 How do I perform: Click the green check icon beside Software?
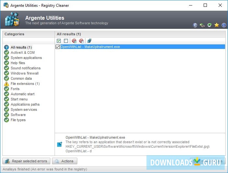(6, 115)
